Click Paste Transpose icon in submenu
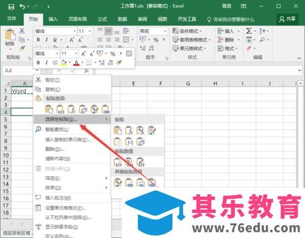The image size is (305, 238). tap(140, 142)
